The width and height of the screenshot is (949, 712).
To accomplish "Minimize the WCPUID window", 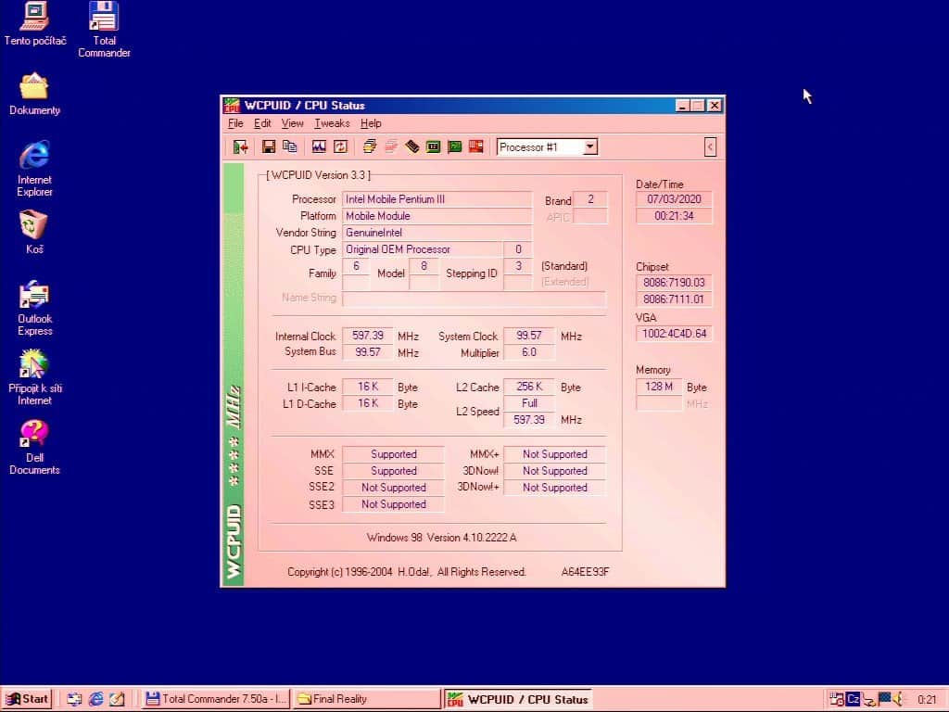I will pyautogui.click(x=682, y=106).
